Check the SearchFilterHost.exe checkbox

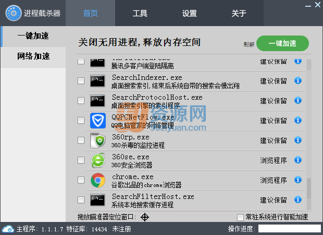pos(81,199)
